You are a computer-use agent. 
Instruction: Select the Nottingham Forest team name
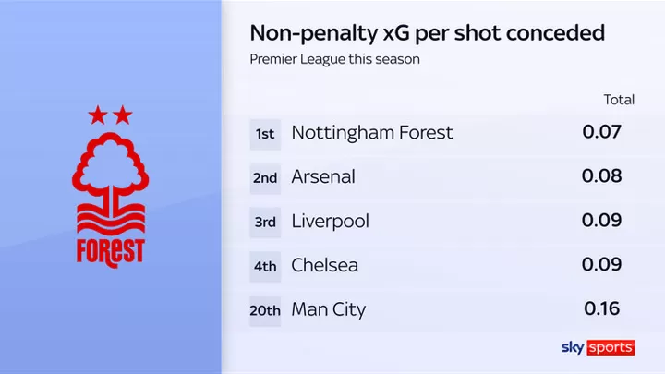[372, 133]
